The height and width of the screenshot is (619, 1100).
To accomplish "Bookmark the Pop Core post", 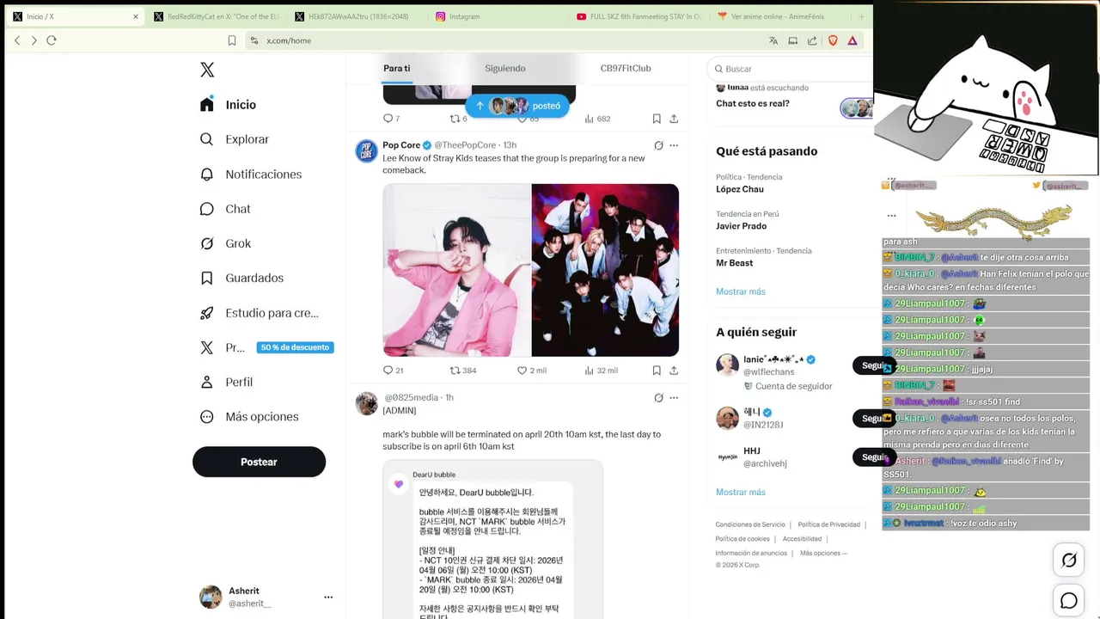I will 657,371.
